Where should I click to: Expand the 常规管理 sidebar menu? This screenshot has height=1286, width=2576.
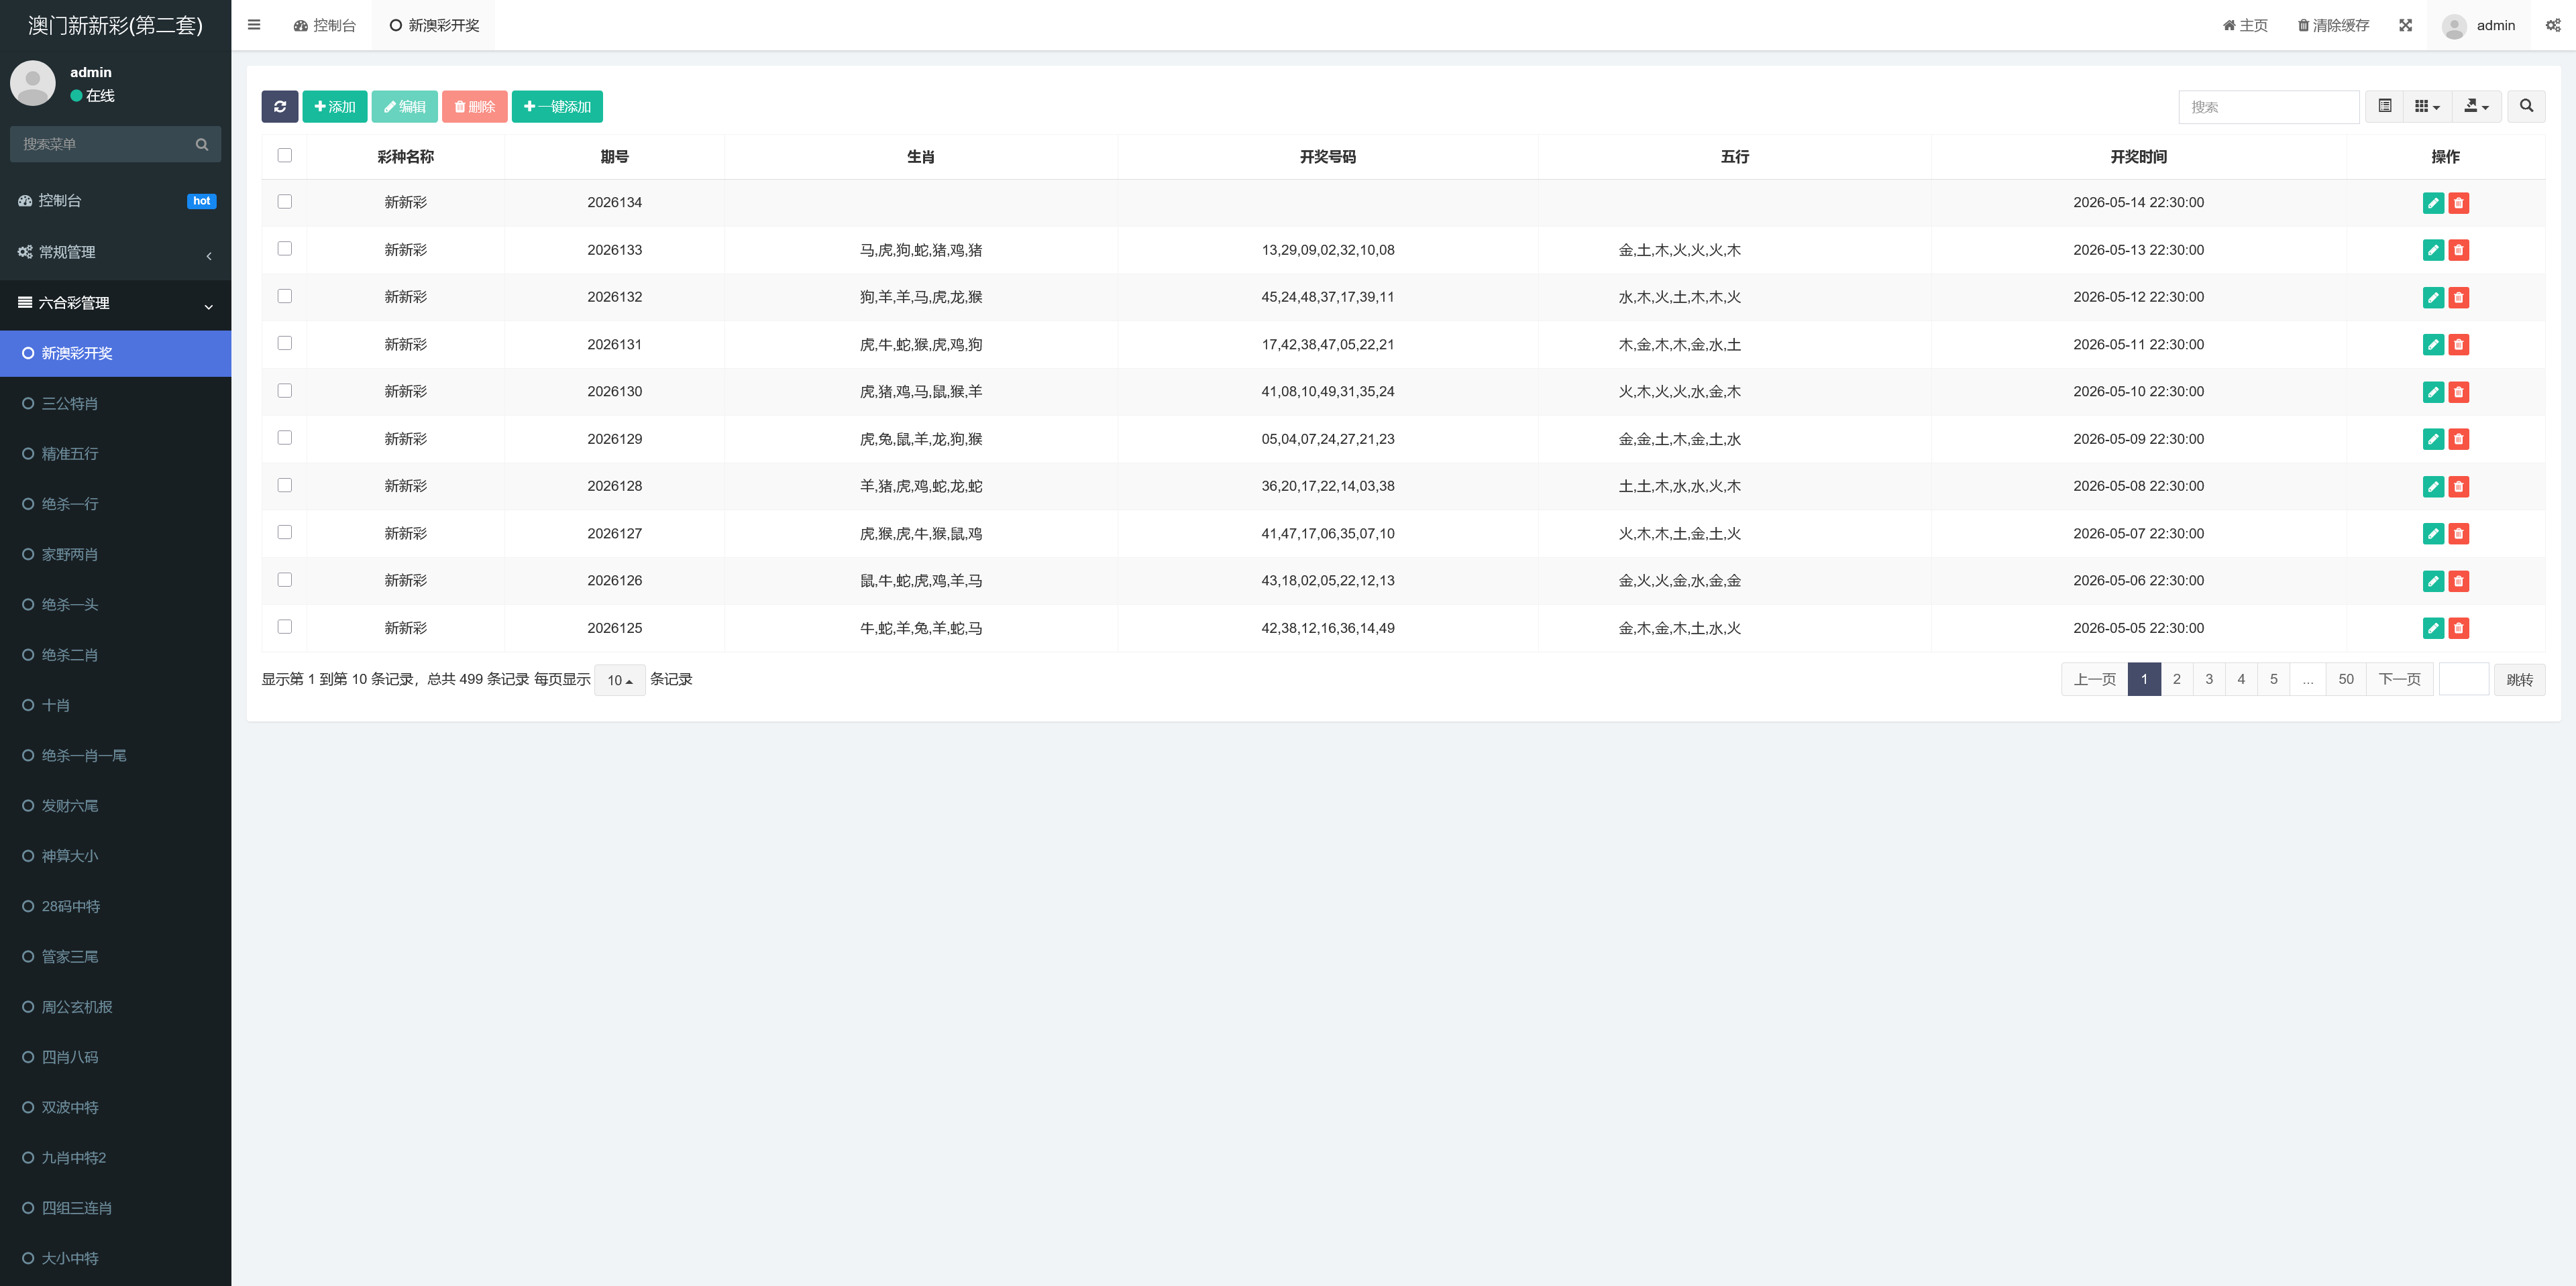115,253
